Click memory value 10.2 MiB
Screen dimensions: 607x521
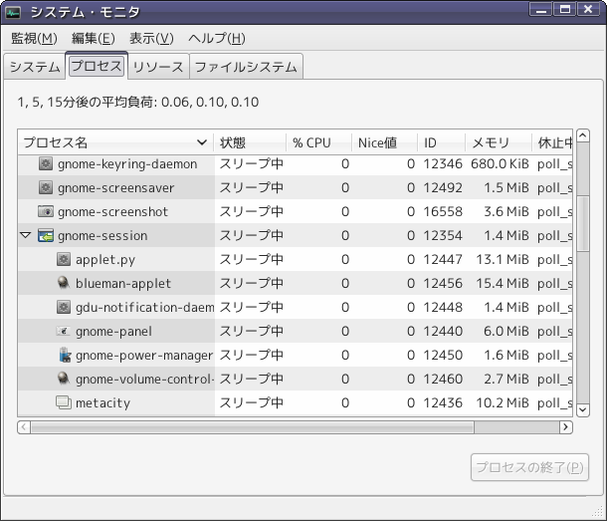[x=503, y=402]
